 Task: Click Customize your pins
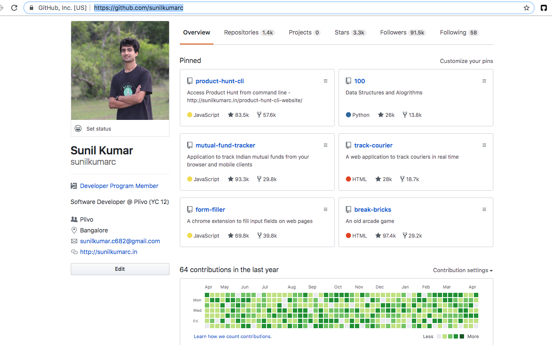click(x=466, y=61)
